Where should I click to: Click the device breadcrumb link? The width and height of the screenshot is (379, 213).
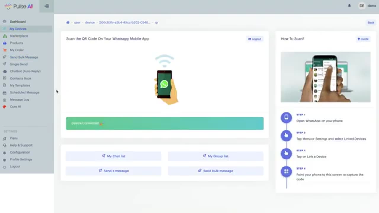point(90,22)
